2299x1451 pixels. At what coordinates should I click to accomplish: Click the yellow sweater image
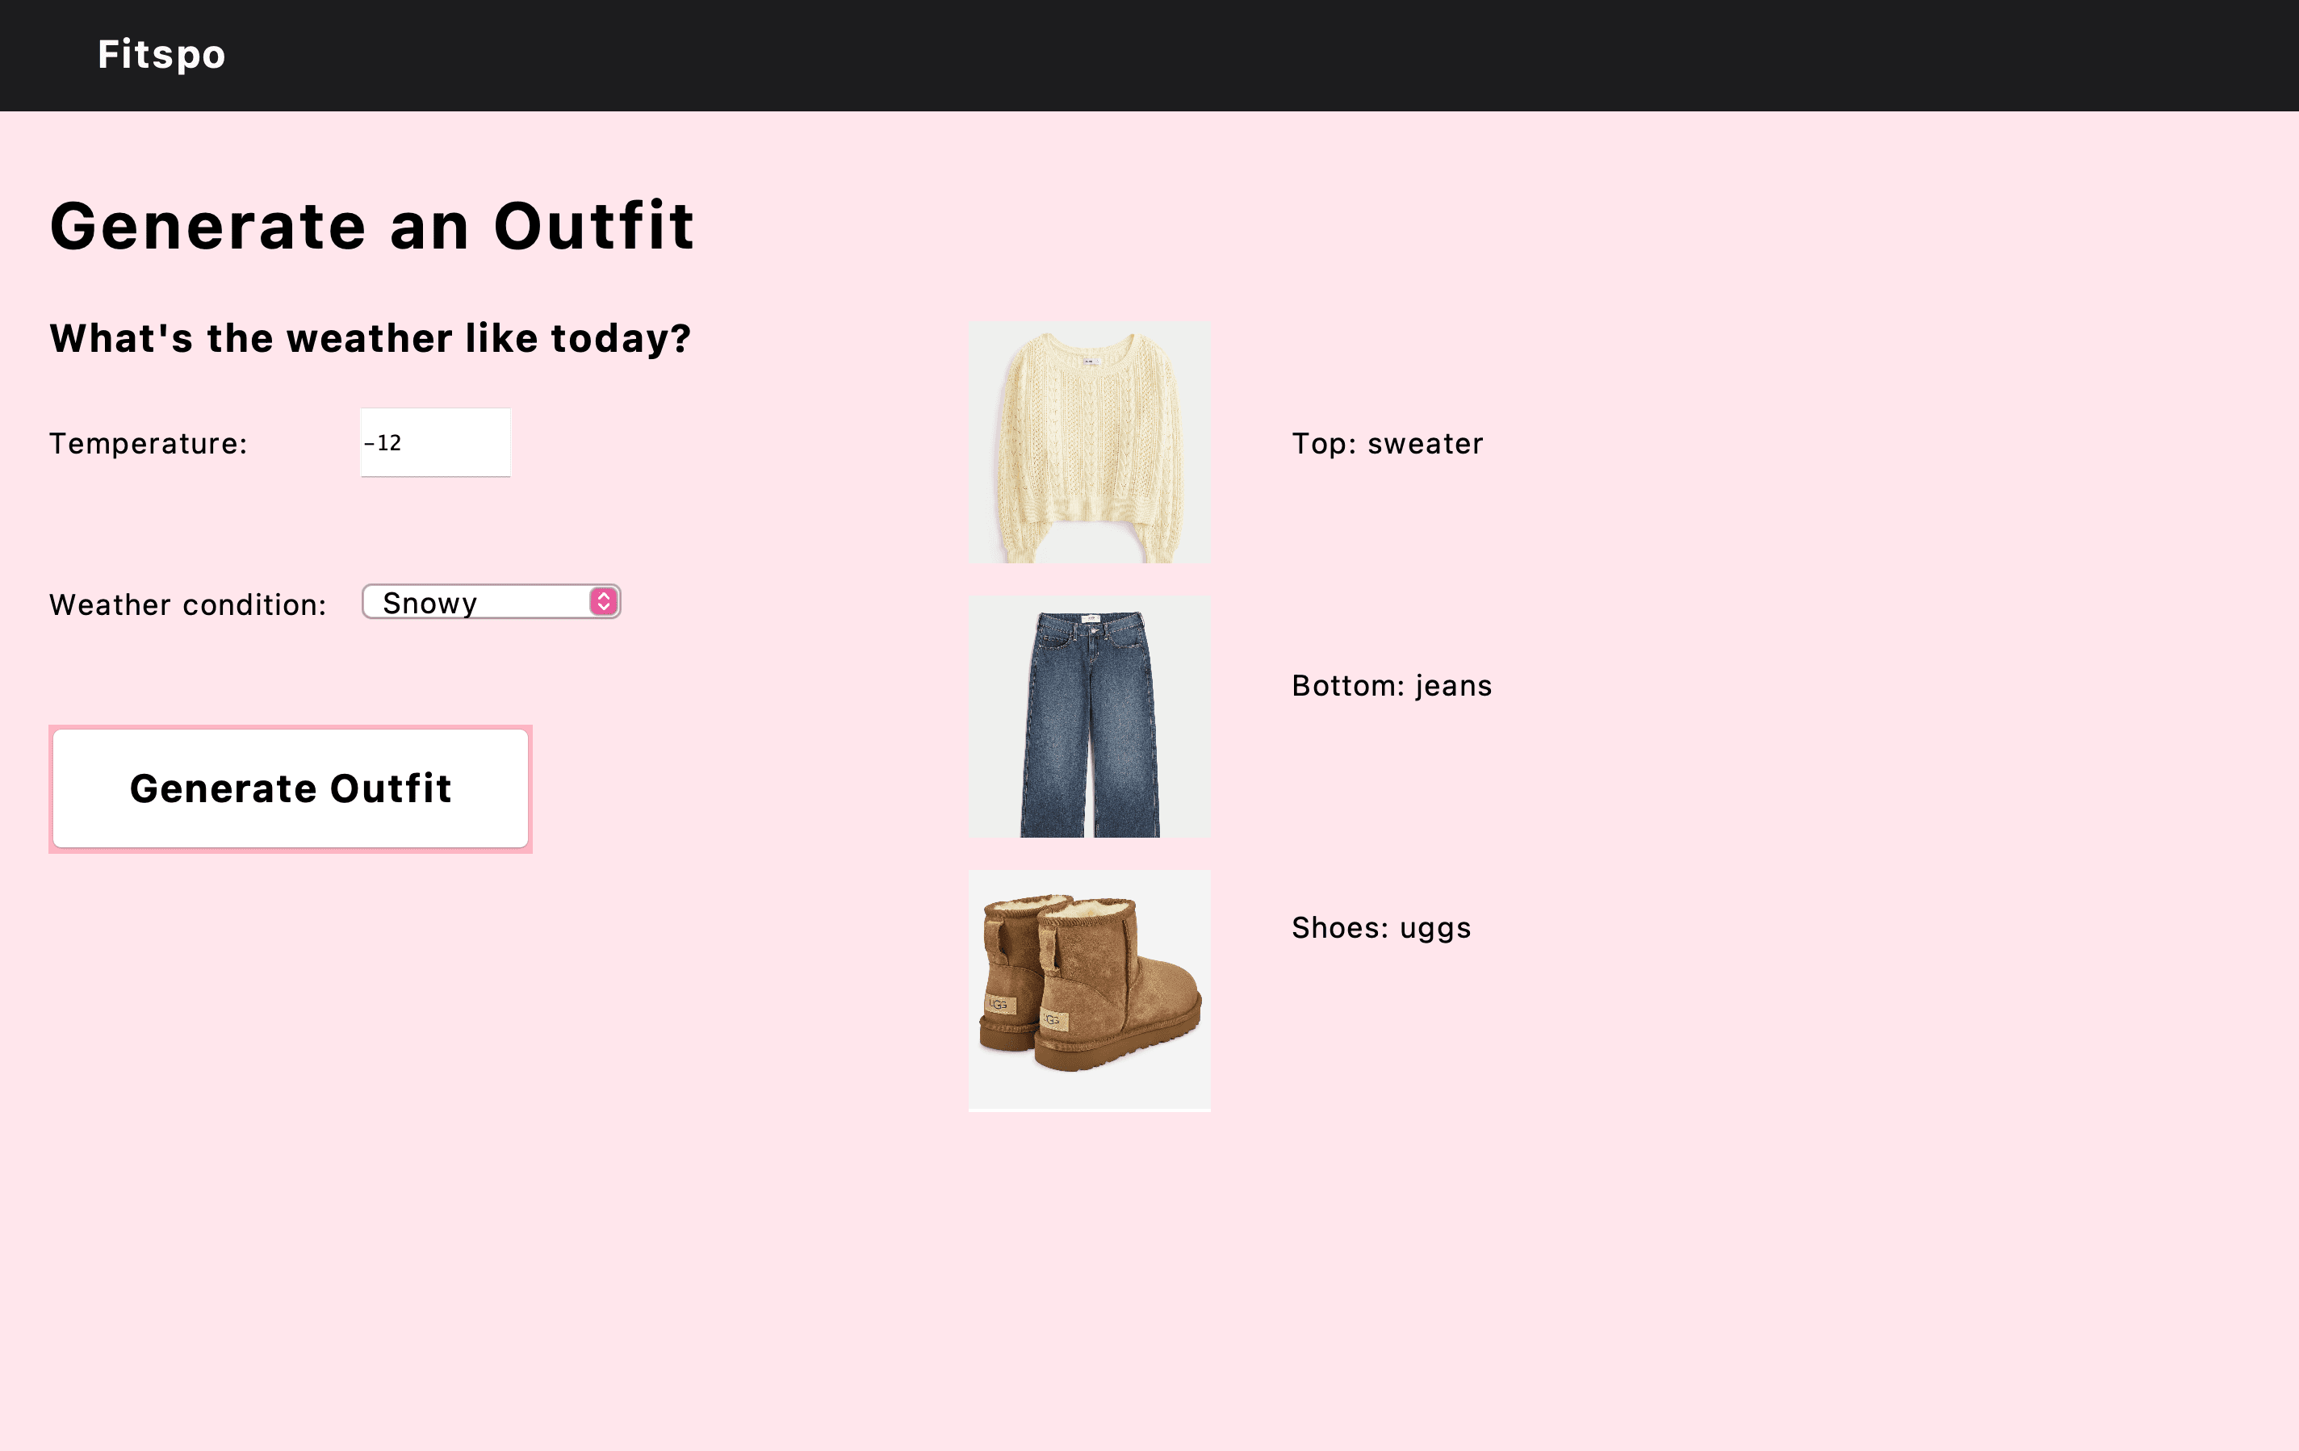(x=1088, y=443)
